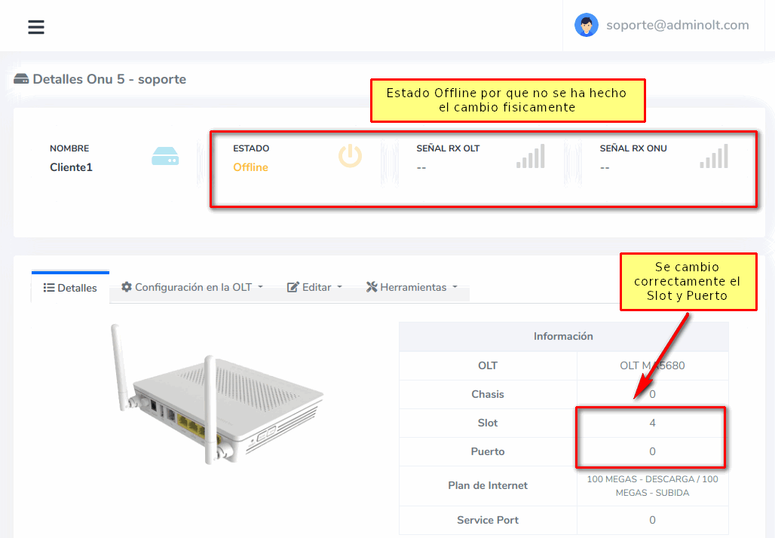
Task: Click the Cliente1 name label
Action: pos(71,167)
